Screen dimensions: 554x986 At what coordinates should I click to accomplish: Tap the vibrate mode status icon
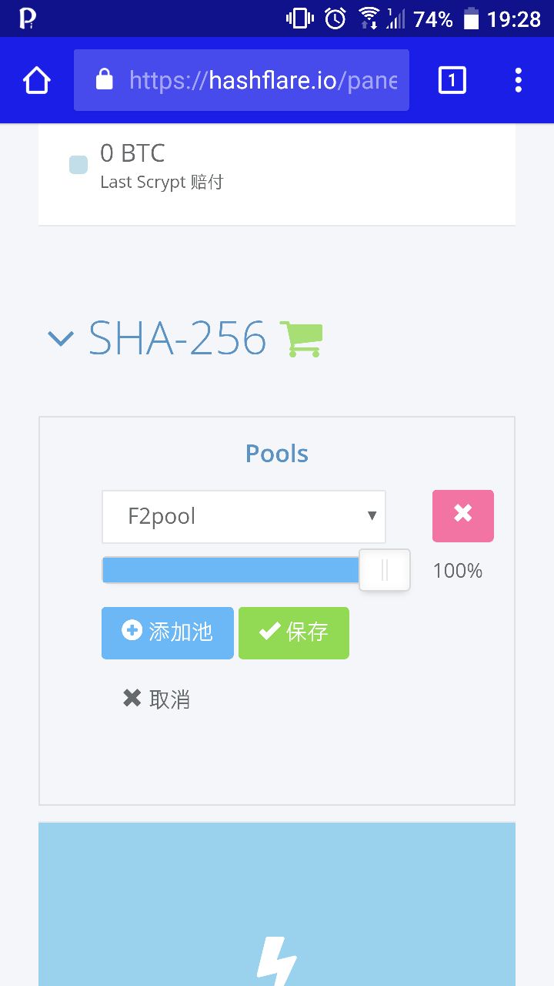(x=300, y=18)
